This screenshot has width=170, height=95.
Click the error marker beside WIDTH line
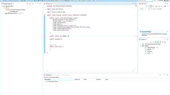(x=44, y=36)
